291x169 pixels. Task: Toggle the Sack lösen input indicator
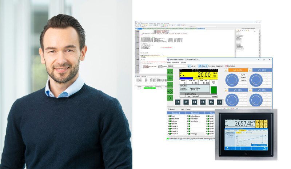click(x=189, y=119)
